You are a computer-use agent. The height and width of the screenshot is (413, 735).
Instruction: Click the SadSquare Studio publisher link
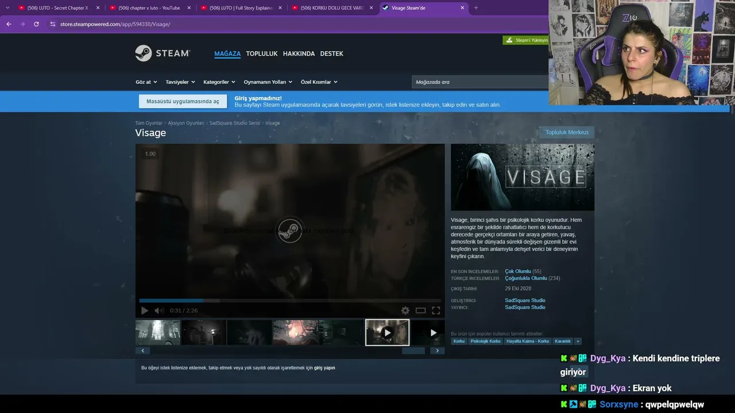point(525,307)
